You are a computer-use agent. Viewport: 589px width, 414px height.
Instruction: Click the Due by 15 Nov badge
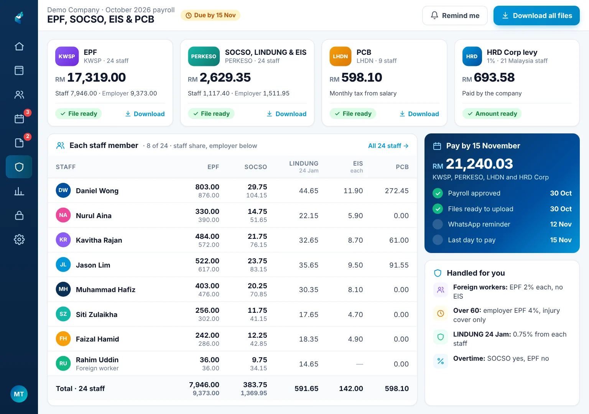(x=211, y=15)
